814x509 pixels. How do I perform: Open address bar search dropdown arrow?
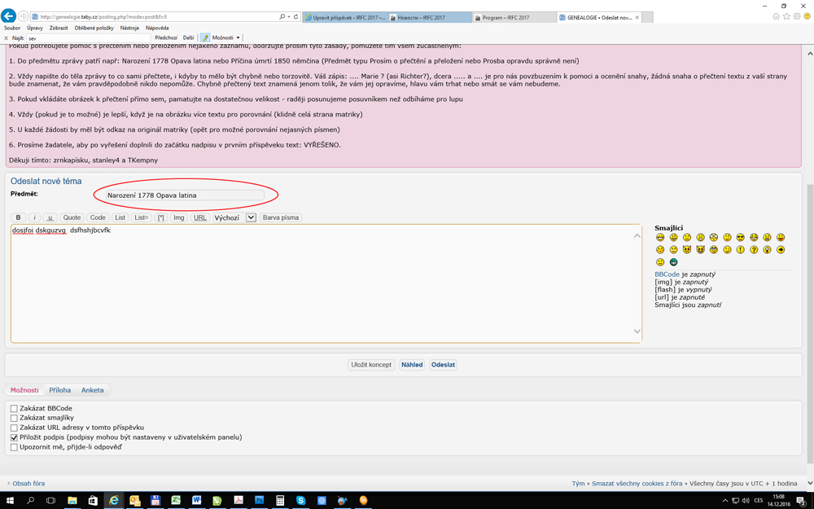pos(288,16)
